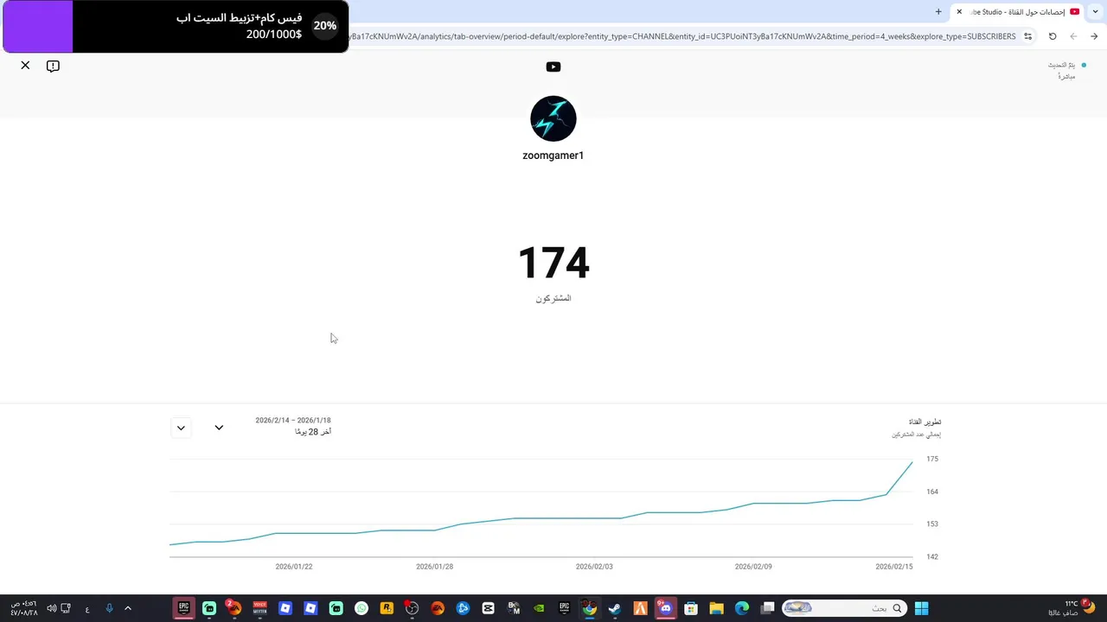The image size is (1107, 622).
Task: Click the 20% badge in overlay
Action: [325, 26]
